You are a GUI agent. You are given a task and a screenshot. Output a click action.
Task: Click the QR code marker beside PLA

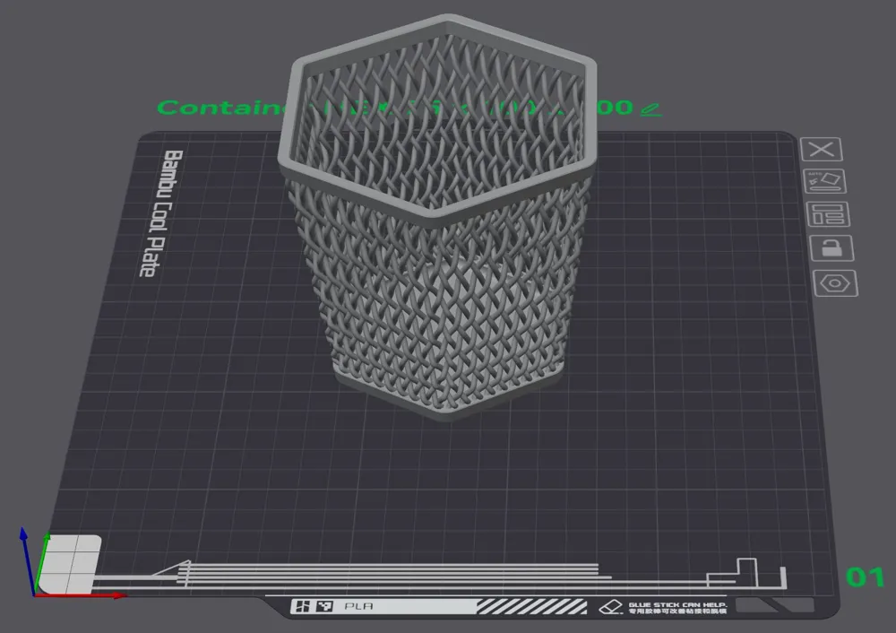point(313,606)
